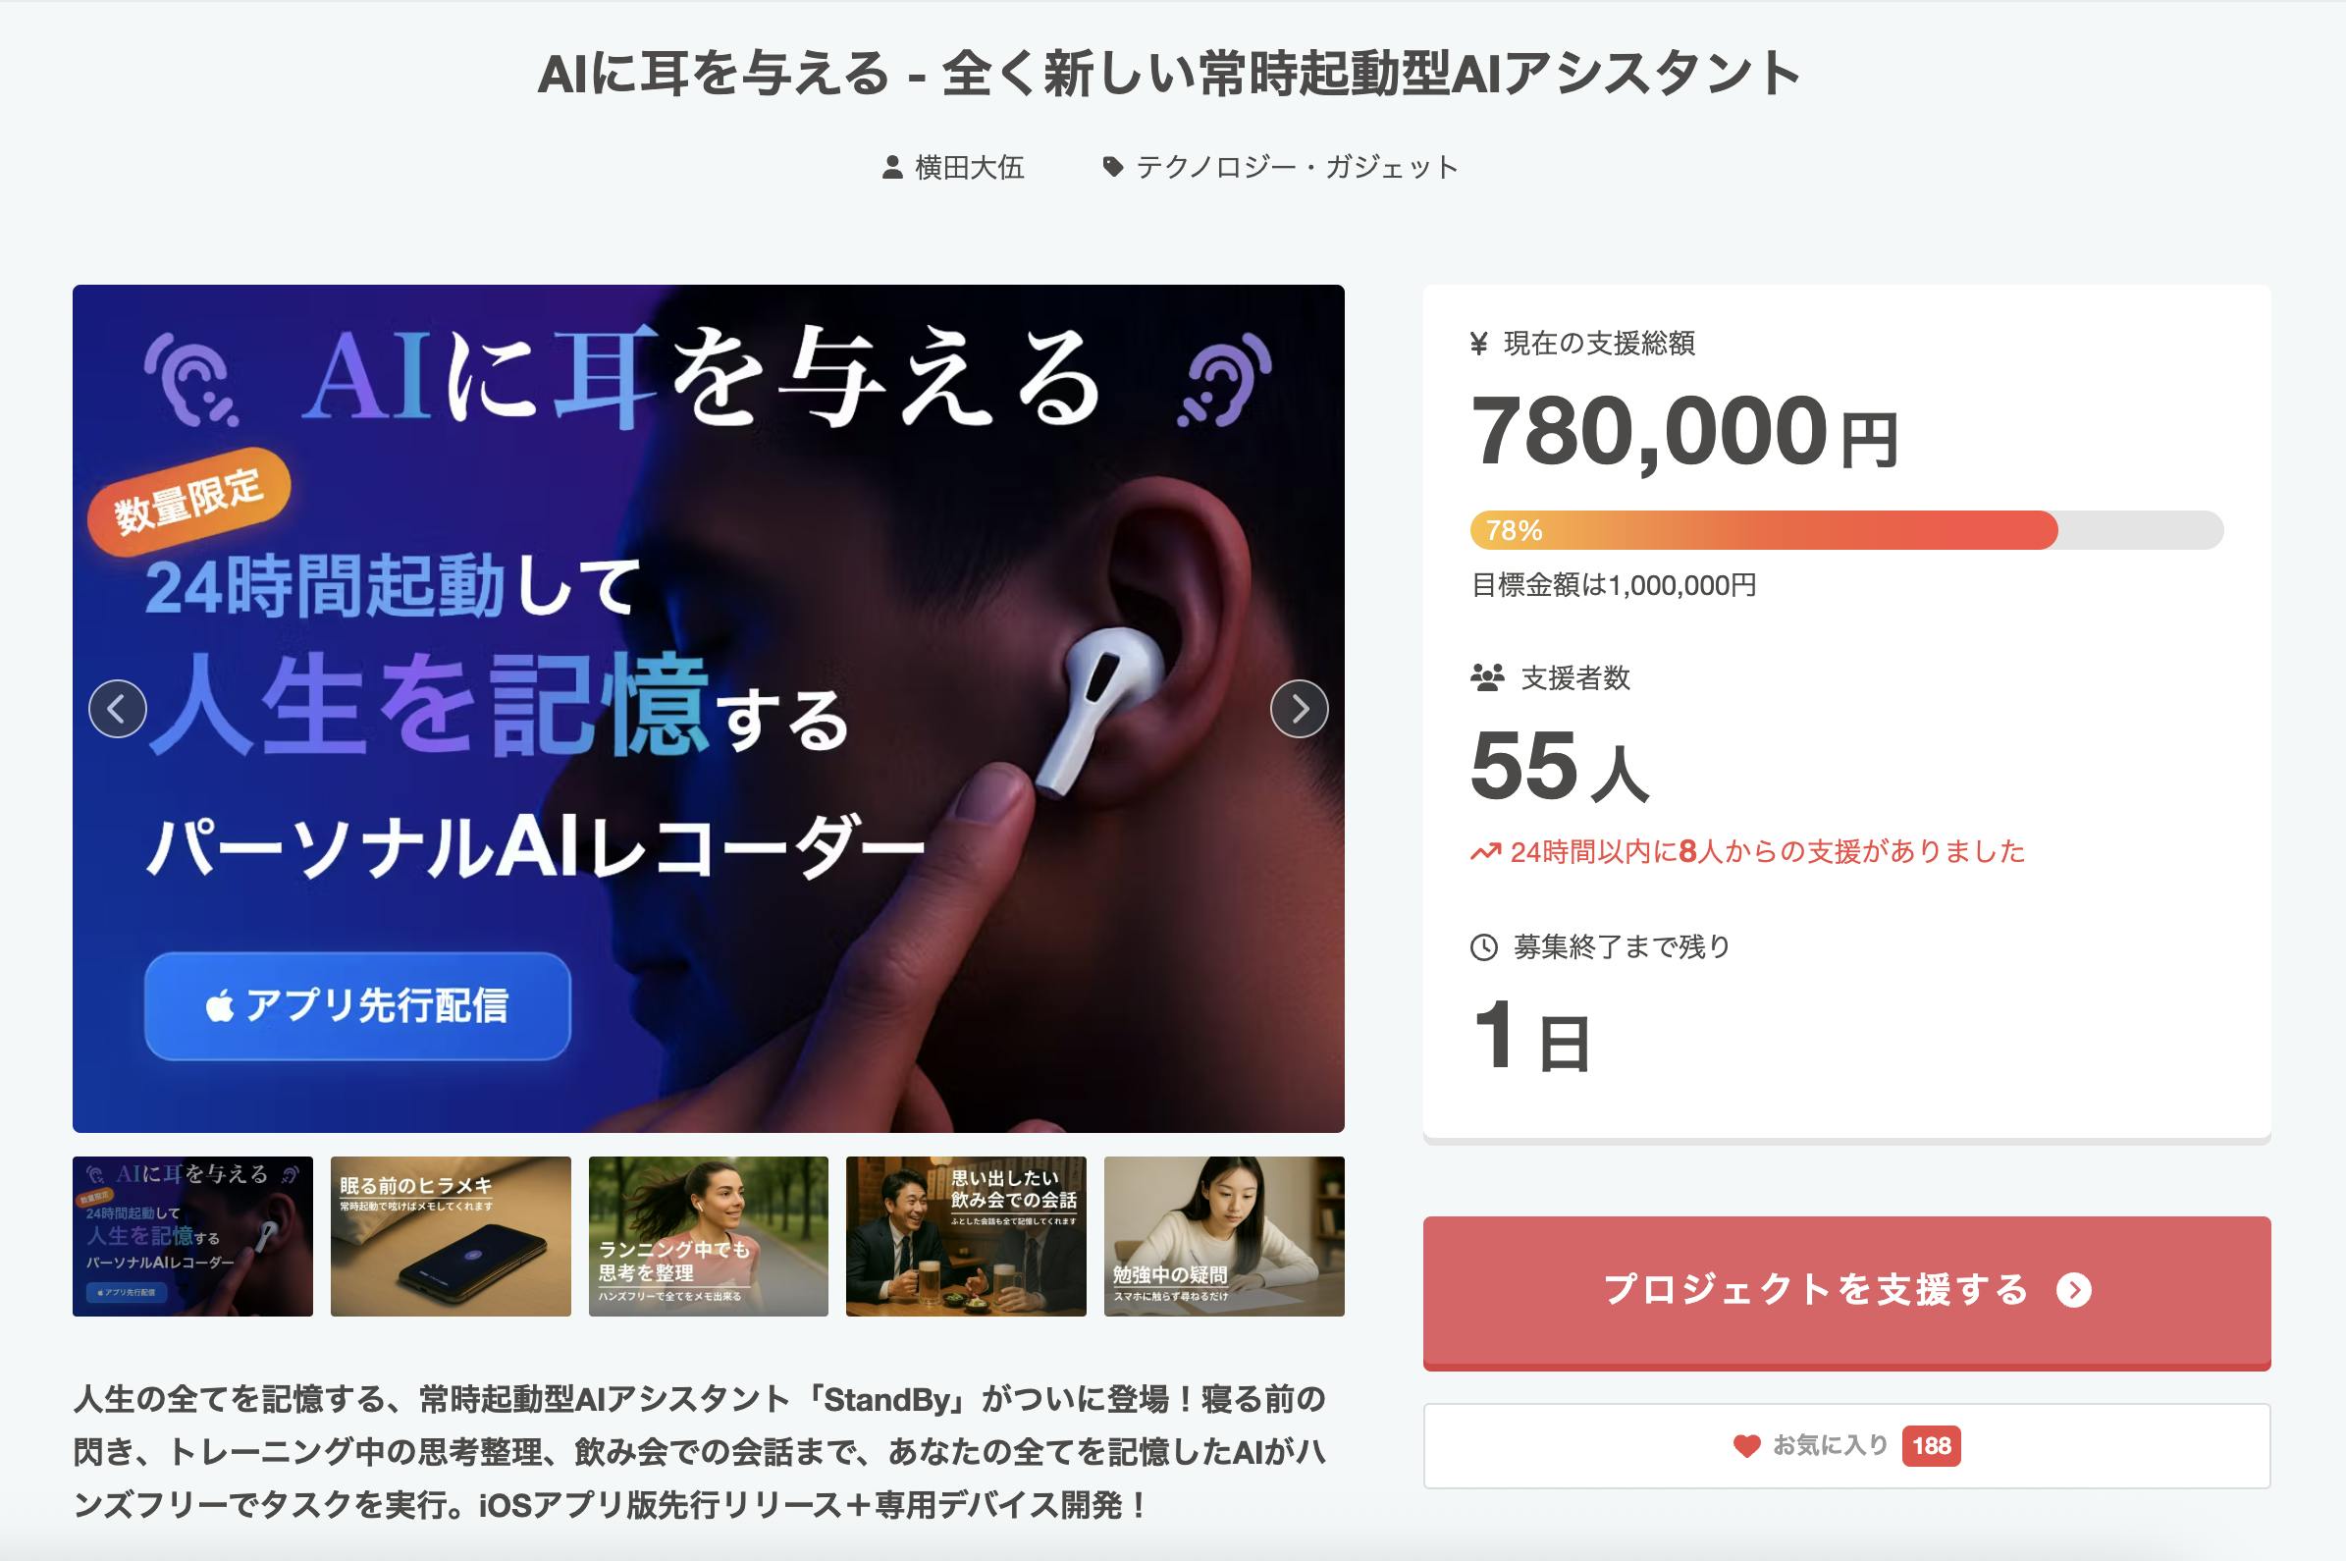Click the trending arrow icon by 24時間以内
The image size is (2346, 1561).
[1485, 852]
